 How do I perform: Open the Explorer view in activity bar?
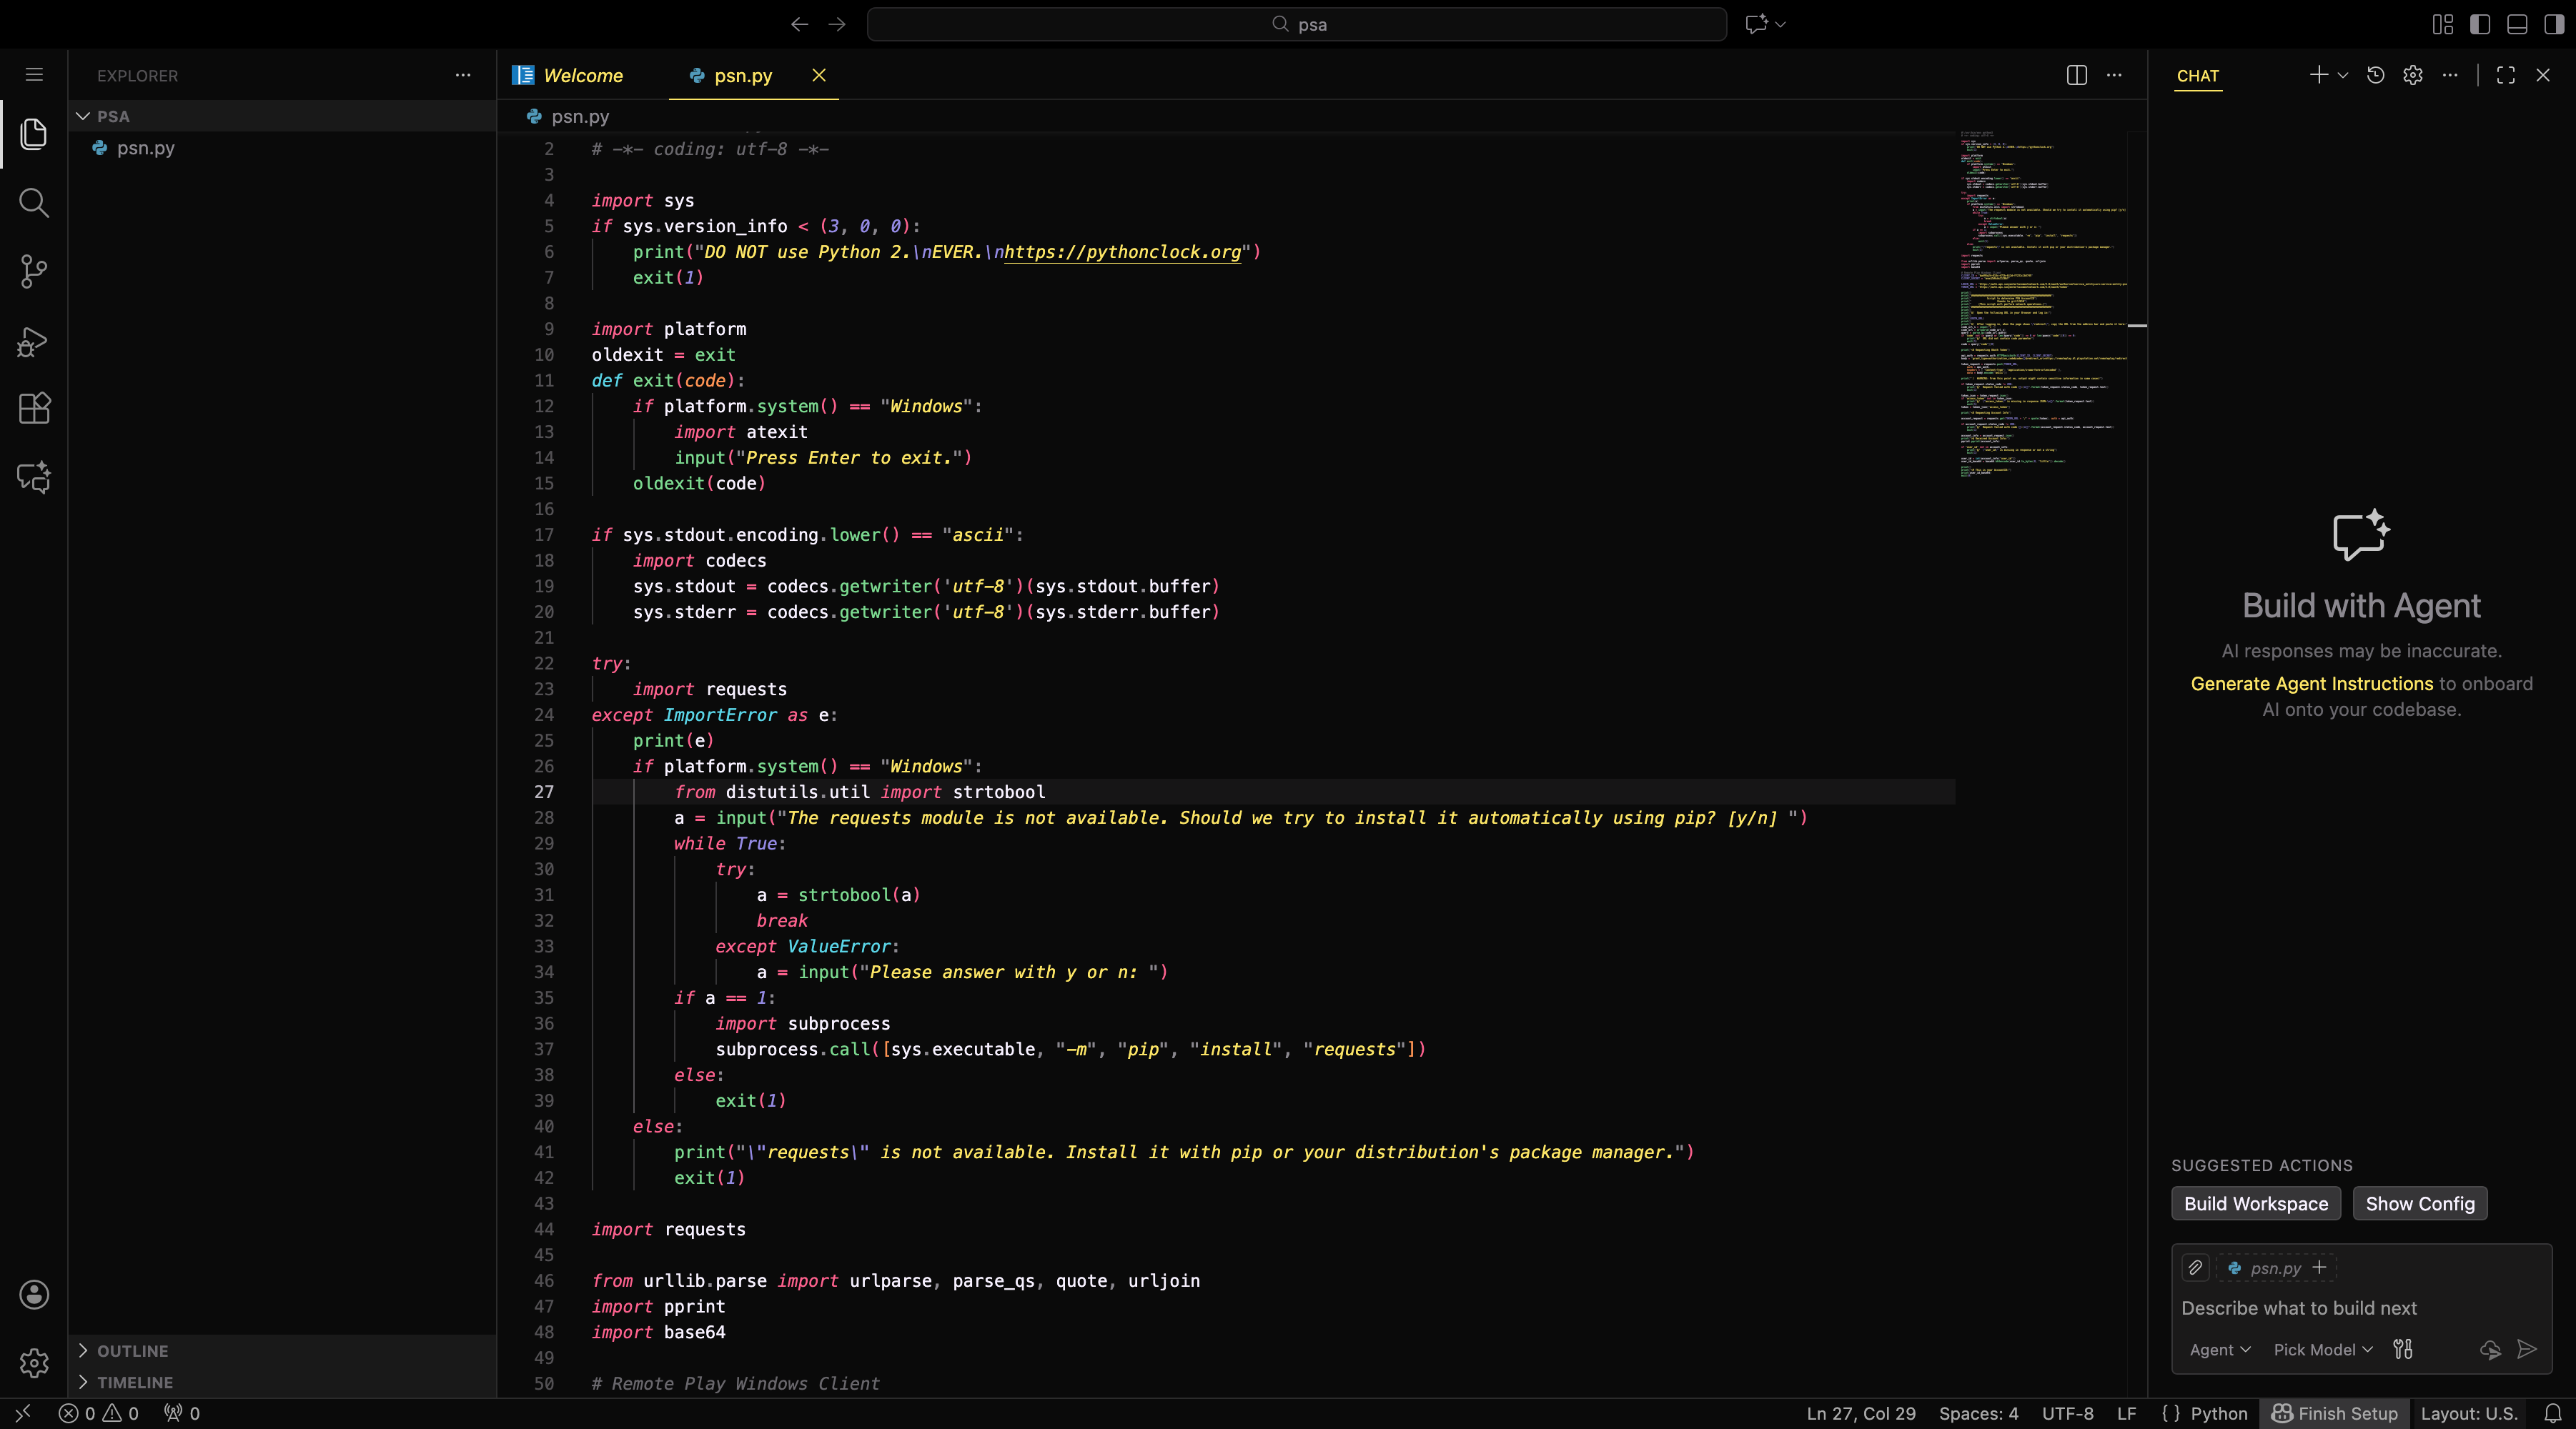point(34,134)
